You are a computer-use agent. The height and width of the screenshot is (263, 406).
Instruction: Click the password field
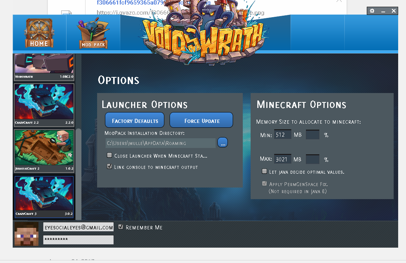[x=78, y=239]
